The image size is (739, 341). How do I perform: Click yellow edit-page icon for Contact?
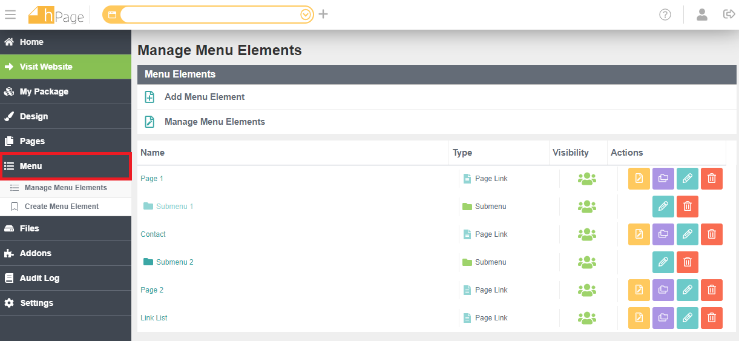(639, 234)
